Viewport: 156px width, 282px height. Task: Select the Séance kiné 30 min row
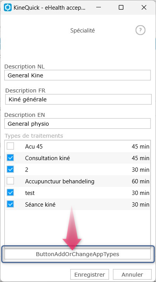[x=78, y=204]
